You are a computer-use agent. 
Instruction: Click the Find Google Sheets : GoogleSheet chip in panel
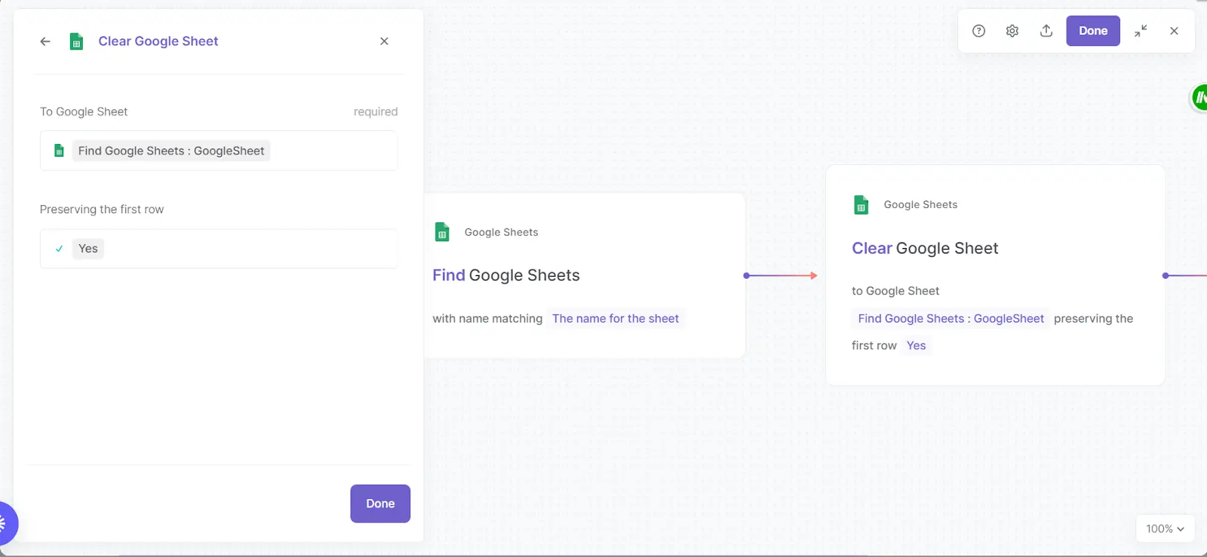click(171, 151)
